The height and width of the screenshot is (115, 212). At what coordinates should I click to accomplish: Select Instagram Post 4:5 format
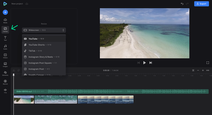[44, 69]
